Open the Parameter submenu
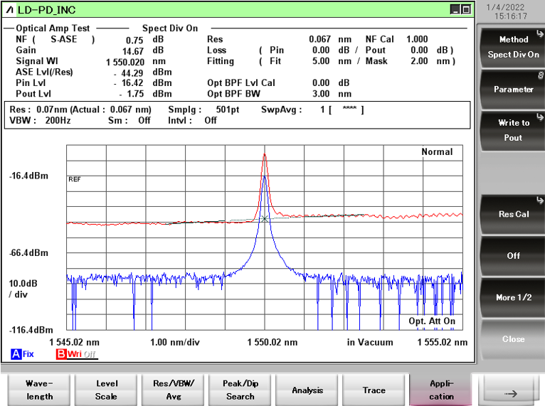This screenshot has height=406, width=545. pos(513,90)
